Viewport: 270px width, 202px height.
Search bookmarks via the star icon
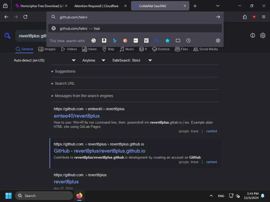tap(167, 41)
